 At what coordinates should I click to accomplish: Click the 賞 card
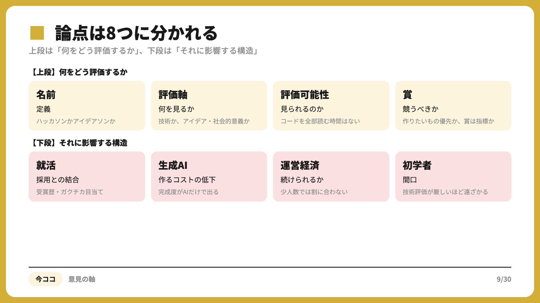point(453,106)
